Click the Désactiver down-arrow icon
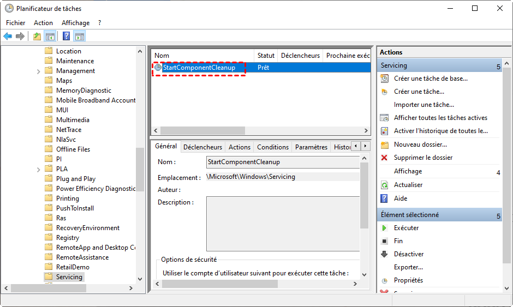 tap(384, 254)
